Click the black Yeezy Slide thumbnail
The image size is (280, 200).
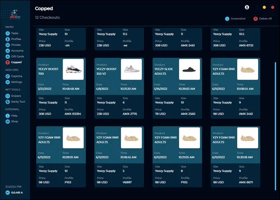[189, 69]
